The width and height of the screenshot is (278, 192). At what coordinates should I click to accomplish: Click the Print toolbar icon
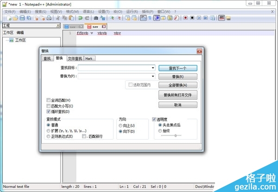(49, 18)
